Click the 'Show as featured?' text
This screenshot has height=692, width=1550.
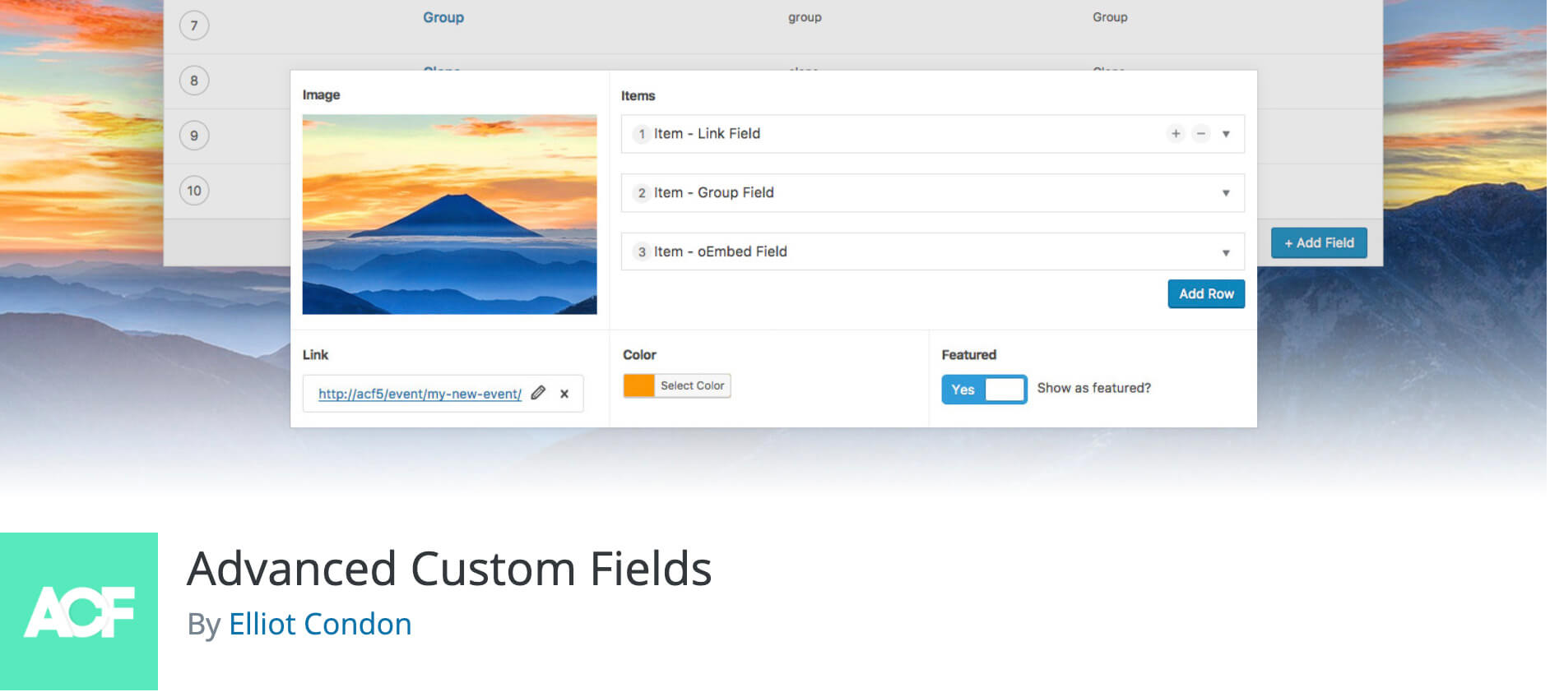[1094, 388]
